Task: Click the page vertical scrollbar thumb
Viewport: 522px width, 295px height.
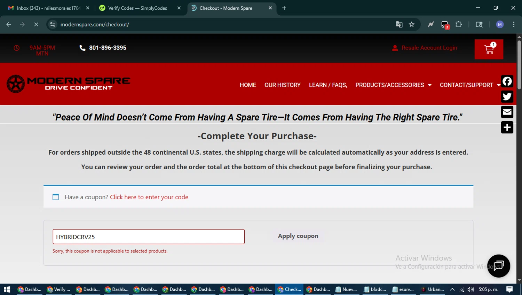Action: (519, 64)
